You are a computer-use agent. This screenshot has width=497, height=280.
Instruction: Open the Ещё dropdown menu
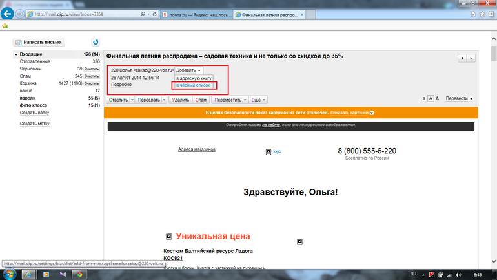point(256,100)
